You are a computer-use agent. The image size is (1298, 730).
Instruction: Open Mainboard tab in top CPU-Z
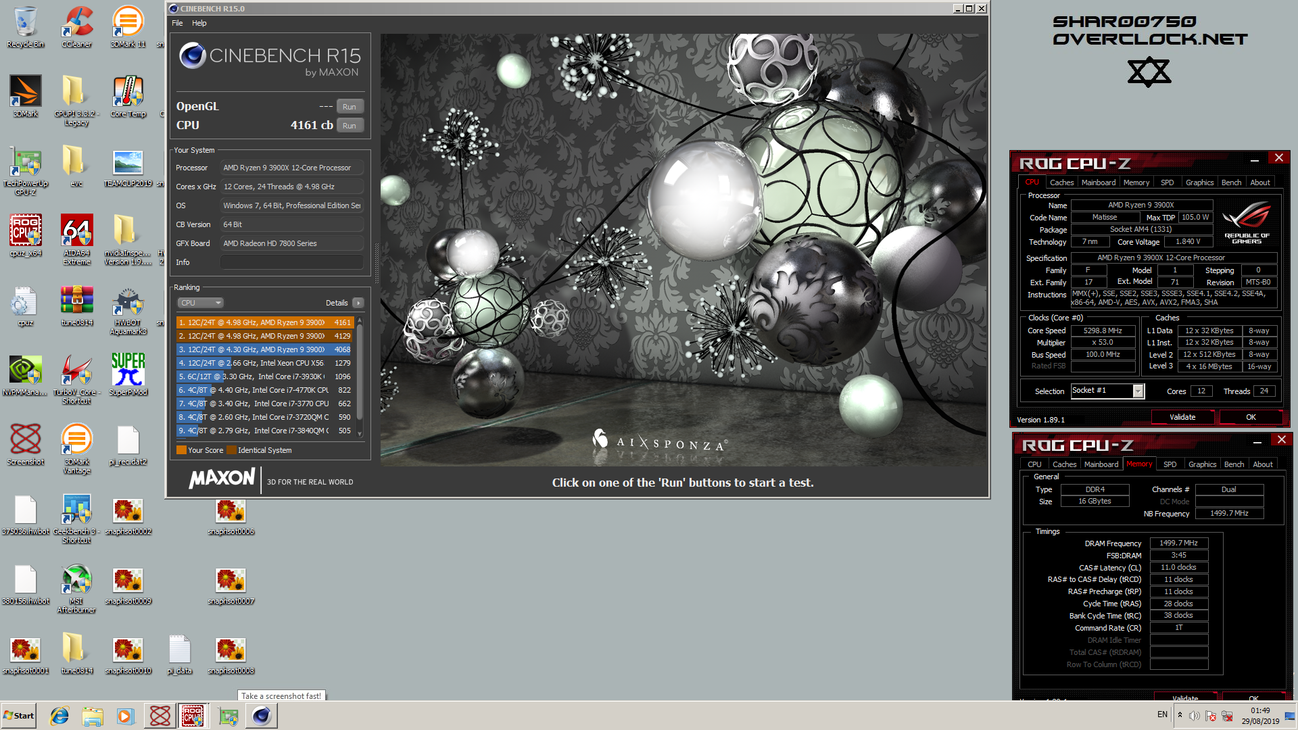[1099, 182]
